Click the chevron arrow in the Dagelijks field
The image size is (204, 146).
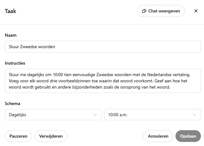tap(95, 115)
